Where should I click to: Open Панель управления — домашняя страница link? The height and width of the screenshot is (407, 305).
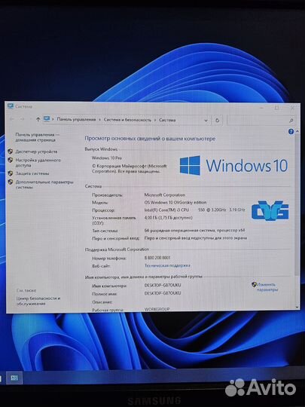coord(38,137)
